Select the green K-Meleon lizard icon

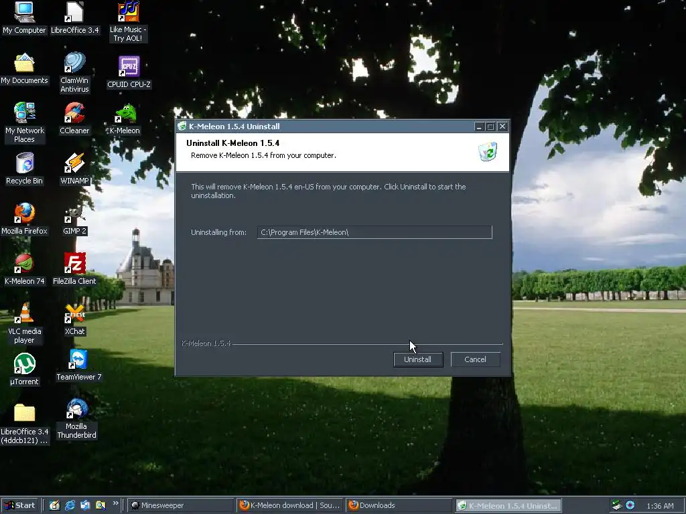pos(125,119)
